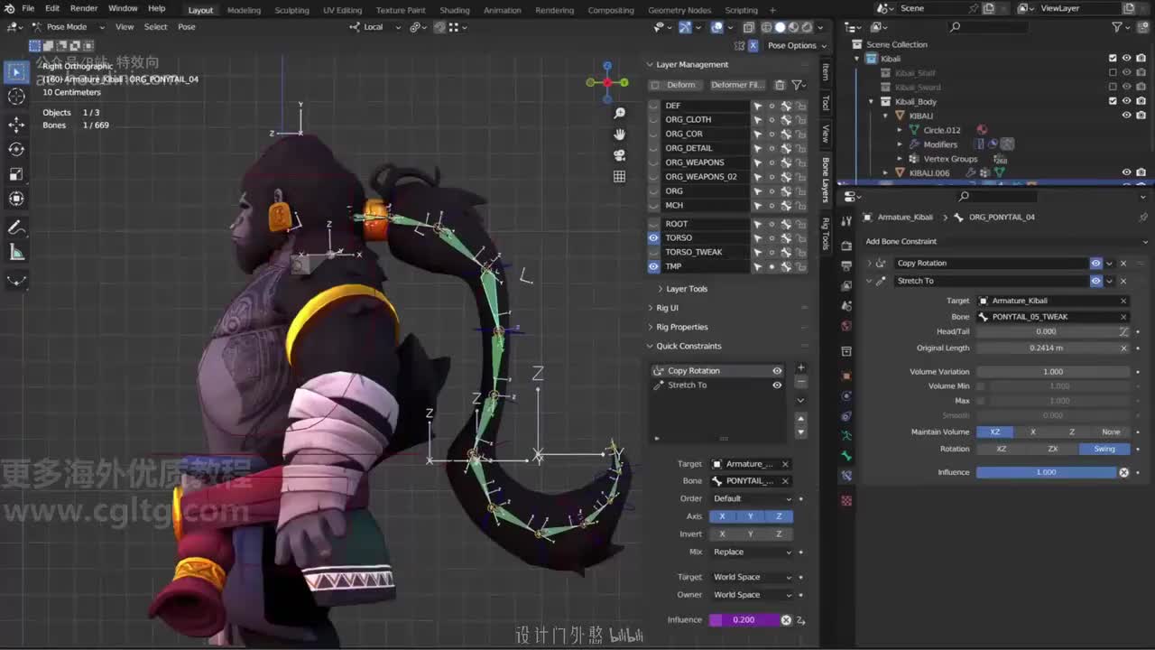The image size is (1155, 650).
Task: Click the pin icon in Properties header
Action: tap(1143, 217)
